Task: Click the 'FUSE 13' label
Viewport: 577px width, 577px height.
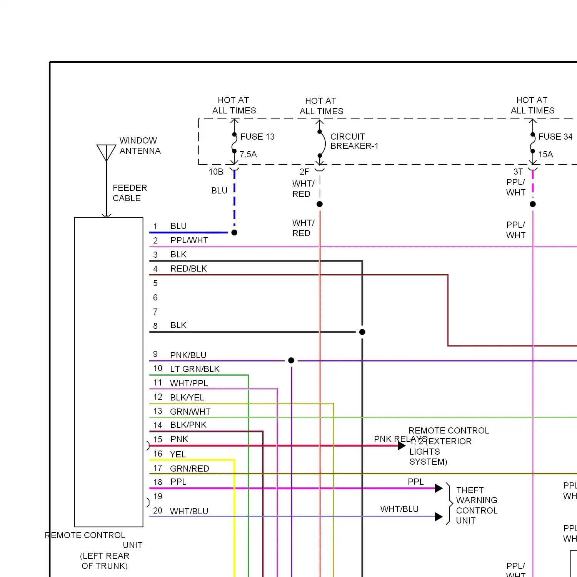Action: pos(257,137)
